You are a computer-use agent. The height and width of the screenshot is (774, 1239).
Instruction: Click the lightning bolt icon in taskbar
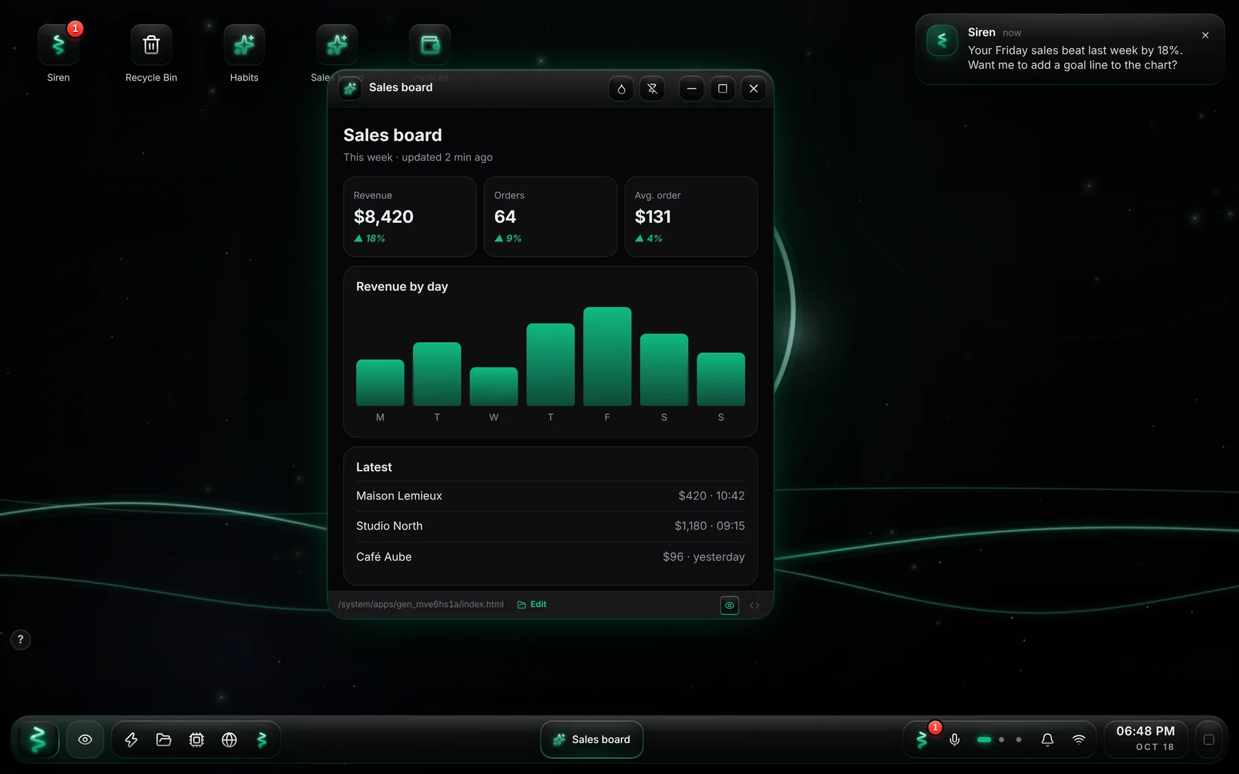(x=131, y=740)
